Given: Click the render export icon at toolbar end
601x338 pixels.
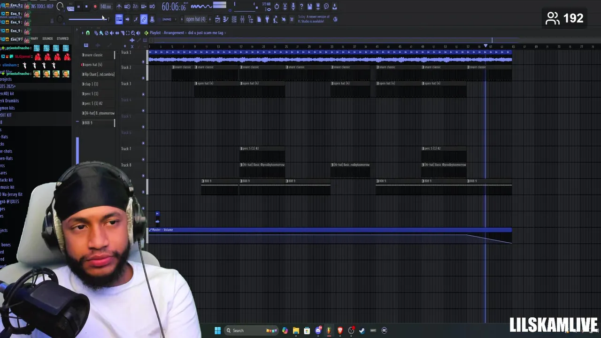Looking at the screenshot, I should [x=335, y=7].
